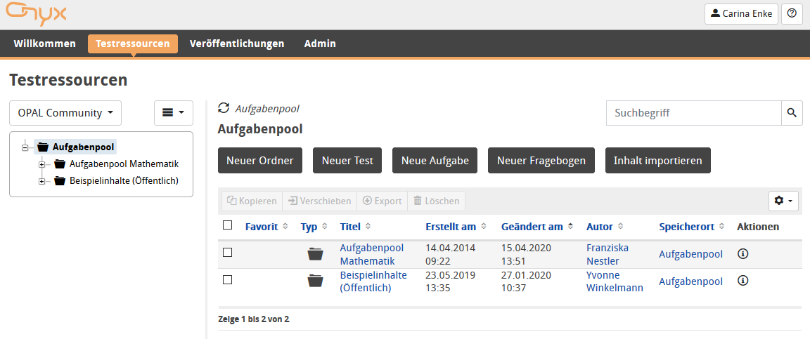Viewport: 810px width, 339px height.
Task: Click the 14.04.2014 09:22 created date
Action: (450, 254)
